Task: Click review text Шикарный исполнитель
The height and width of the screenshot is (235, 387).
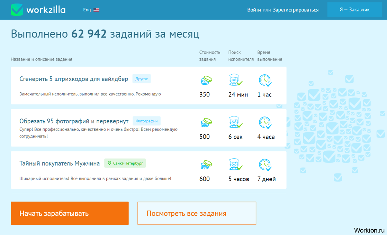Action: [95, 179]
